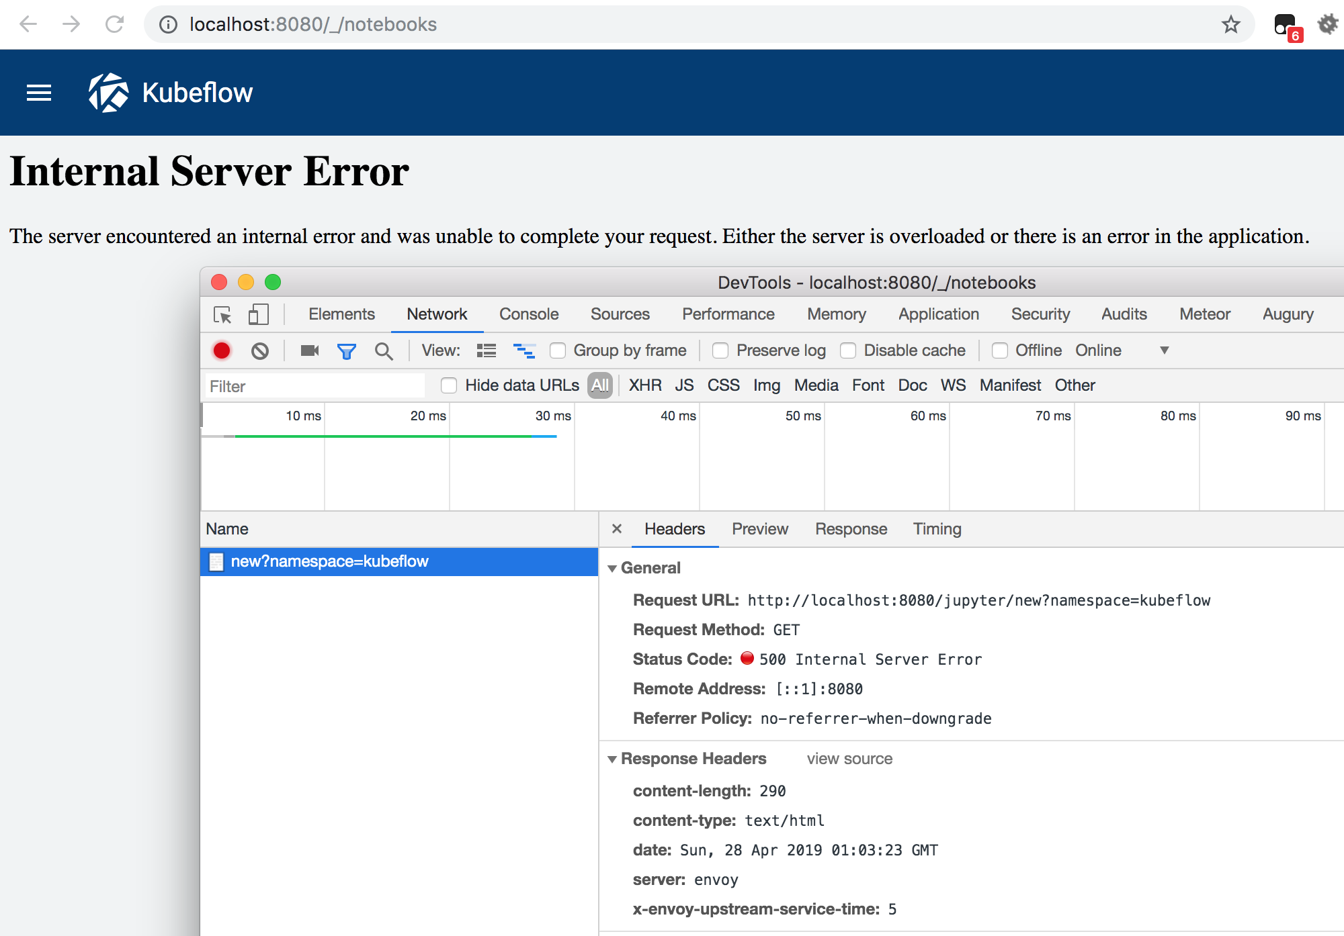Click the browser back arrow
This screenshot has height=936, width=1344.
(28, 24)
